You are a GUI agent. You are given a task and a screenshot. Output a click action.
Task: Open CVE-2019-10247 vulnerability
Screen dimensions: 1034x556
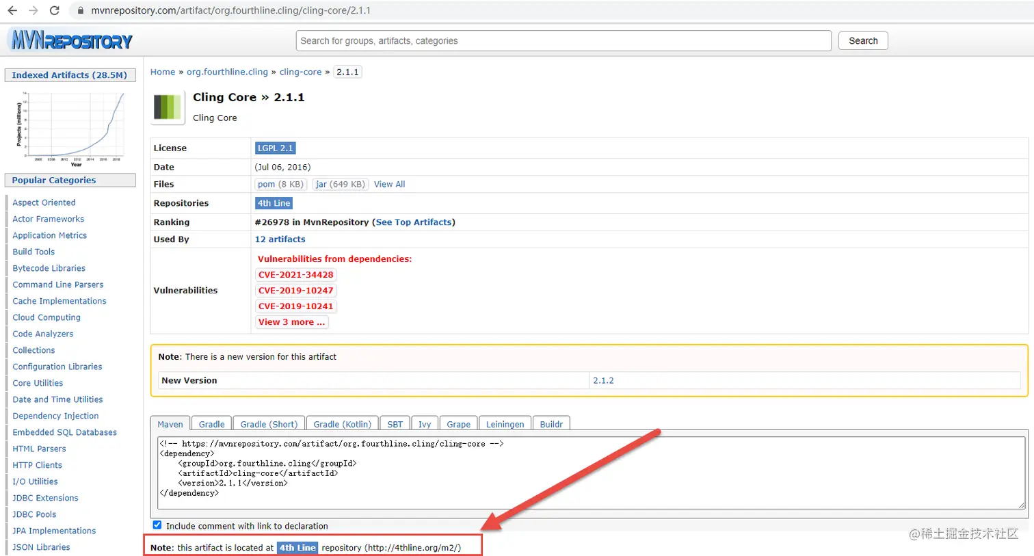[295, 291]
